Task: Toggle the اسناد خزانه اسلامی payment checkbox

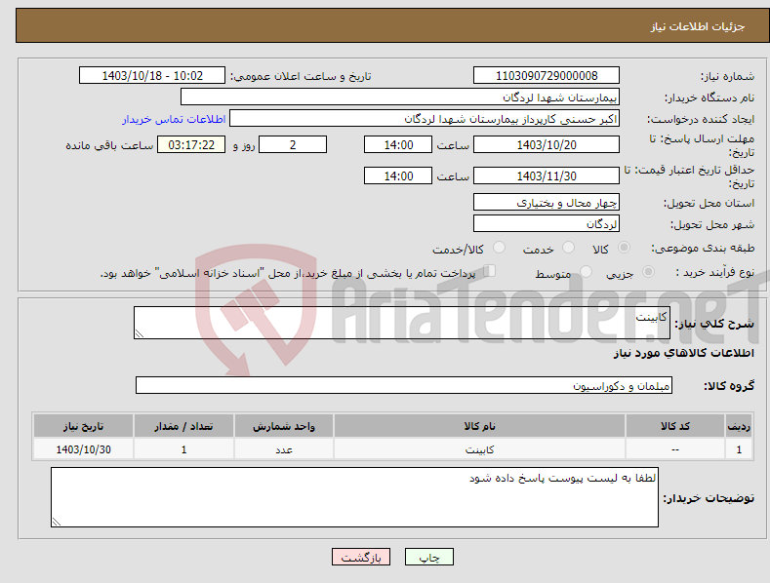Action: (x=490, y=271)
